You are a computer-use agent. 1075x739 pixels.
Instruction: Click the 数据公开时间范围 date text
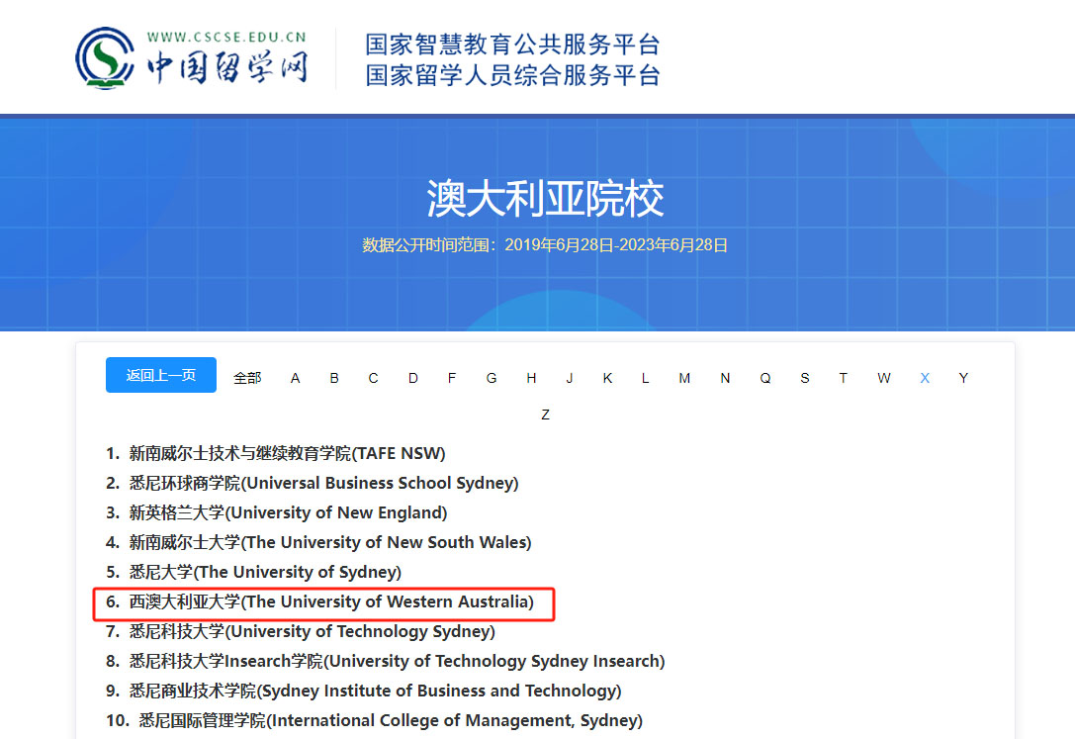[545, 245]
